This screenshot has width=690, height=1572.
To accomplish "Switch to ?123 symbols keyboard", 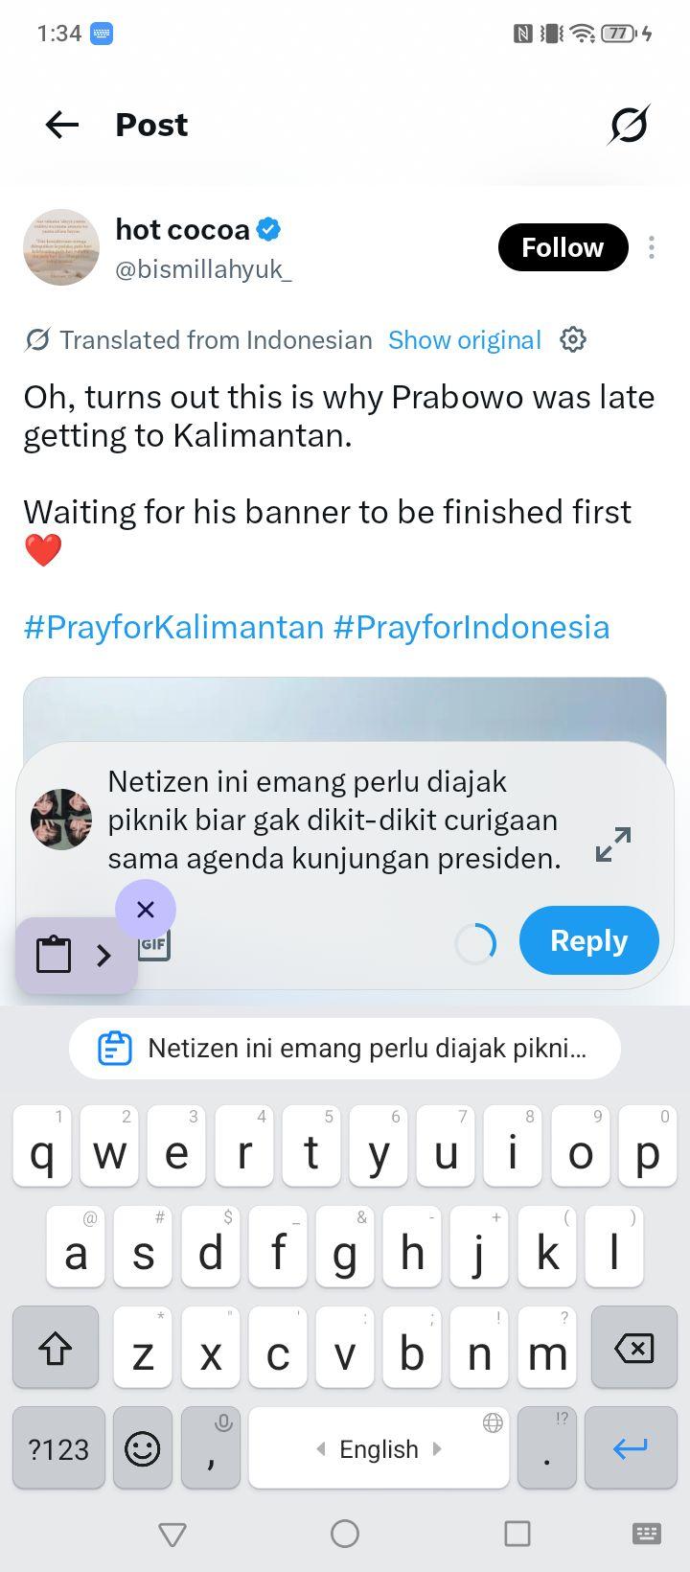I will pyautogui.click(x=58, y=1448).
